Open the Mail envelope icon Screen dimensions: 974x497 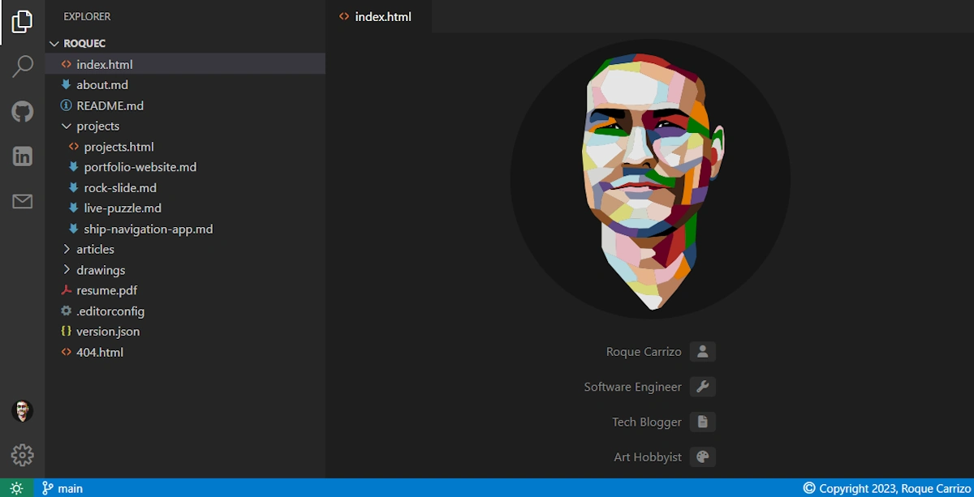tap(21, 201)
